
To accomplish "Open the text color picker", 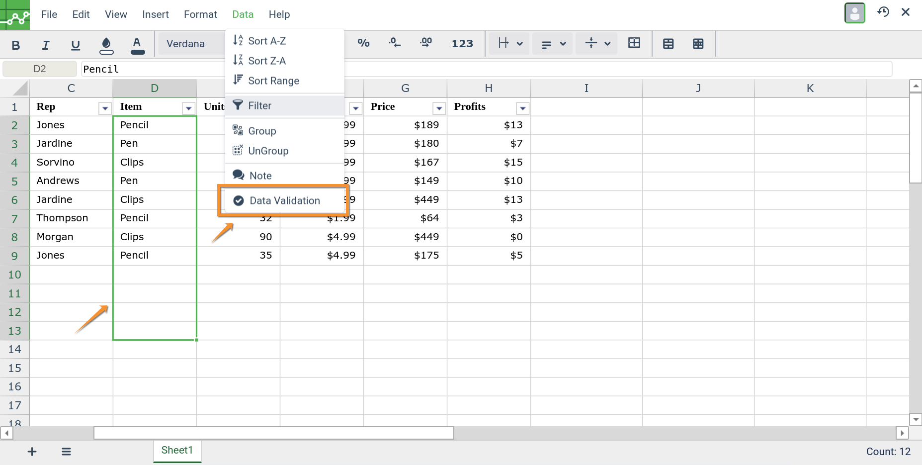I will point(138,45).
